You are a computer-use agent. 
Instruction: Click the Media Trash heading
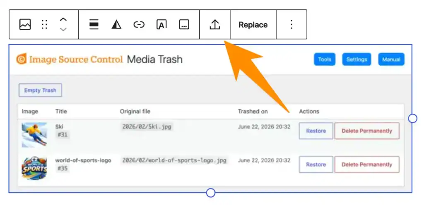tap(155, 59)
